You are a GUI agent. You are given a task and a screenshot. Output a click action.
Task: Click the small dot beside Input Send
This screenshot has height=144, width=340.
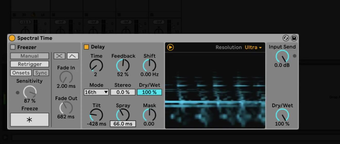pyautogui.click(x=295, y=56)
